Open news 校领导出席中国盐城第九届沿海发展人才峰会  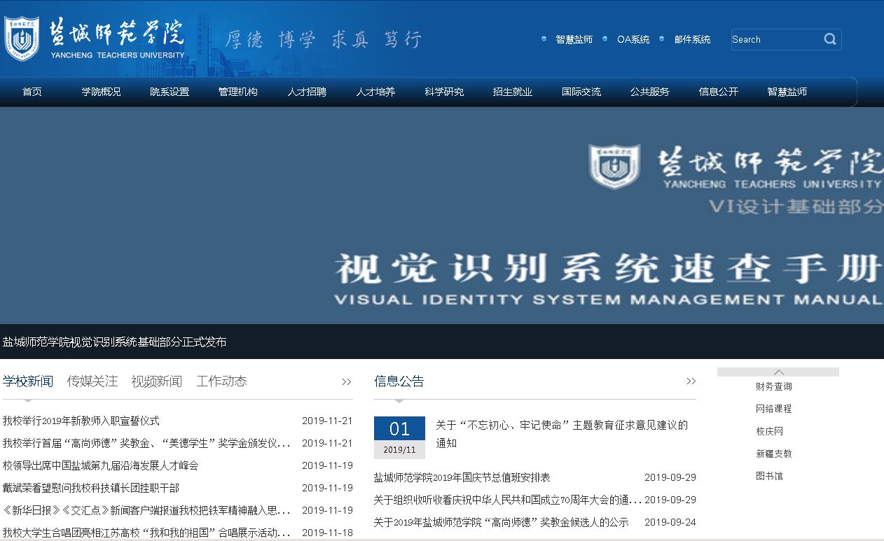[x=101, y=465]
